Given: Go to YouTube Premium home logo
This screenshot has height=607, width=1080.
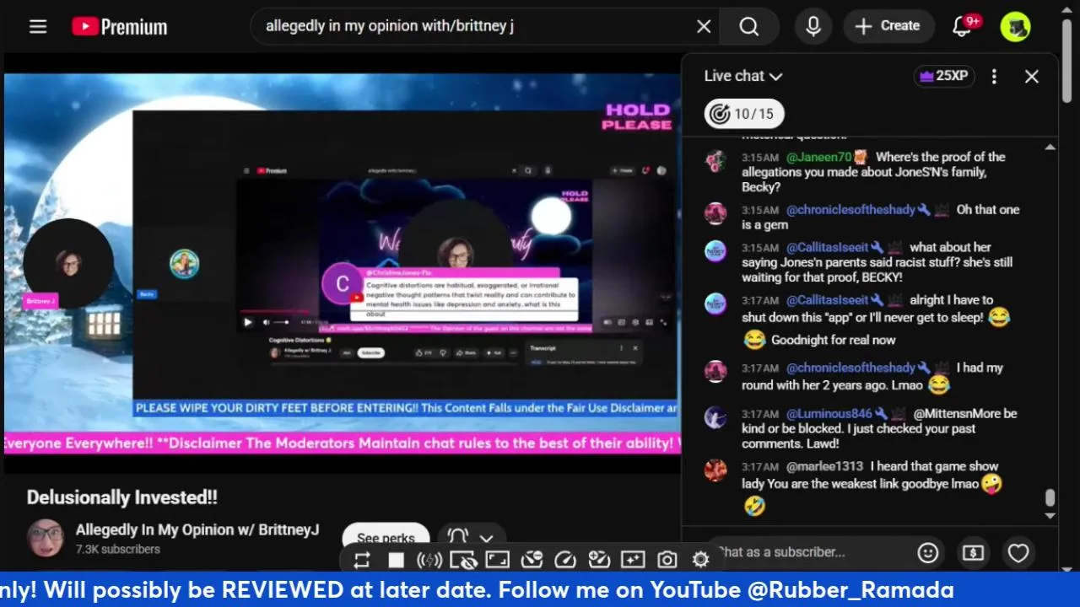Looking at the screenshot, I should 119,27.
